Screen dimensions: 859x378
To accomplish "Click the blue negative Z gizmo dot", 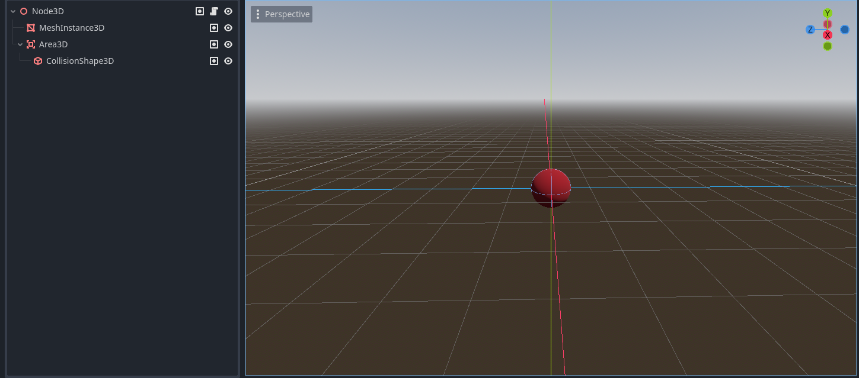I will pyautogui.click(x=845, y=30).
